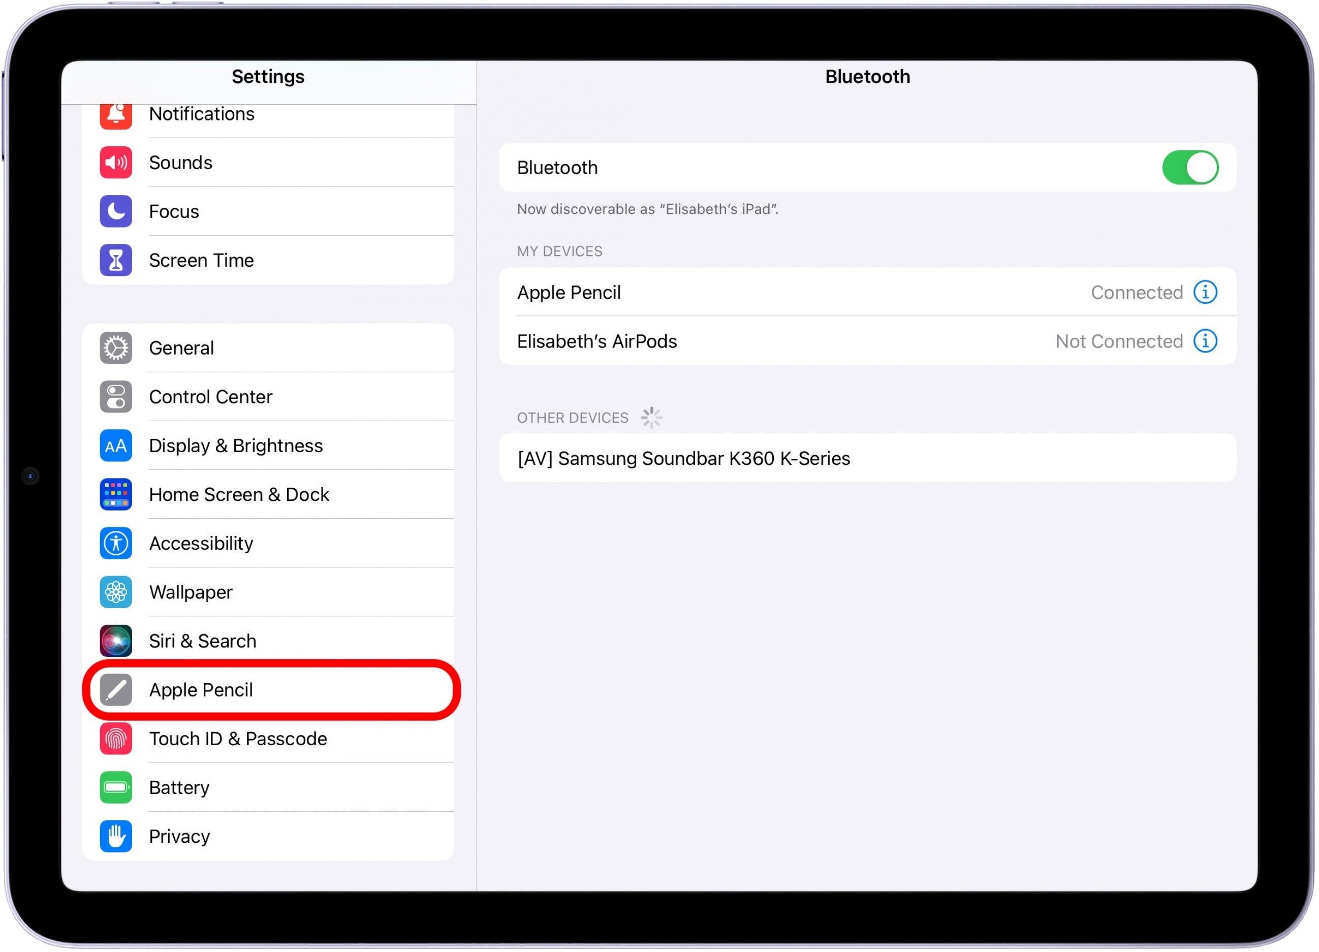The width and height of the screenshot is (1319, 952).
Task: Open Wallpaper settings
Action: [x=268, y=592]
